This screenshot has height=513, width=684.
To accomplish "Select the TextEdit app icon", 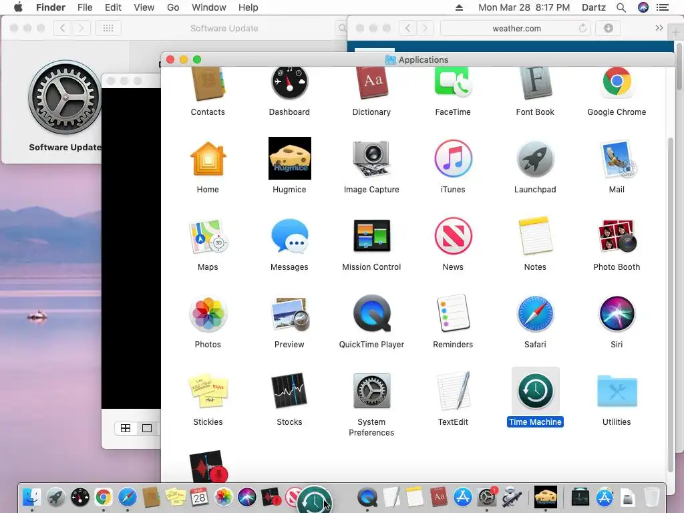I will tap(453, 391).
